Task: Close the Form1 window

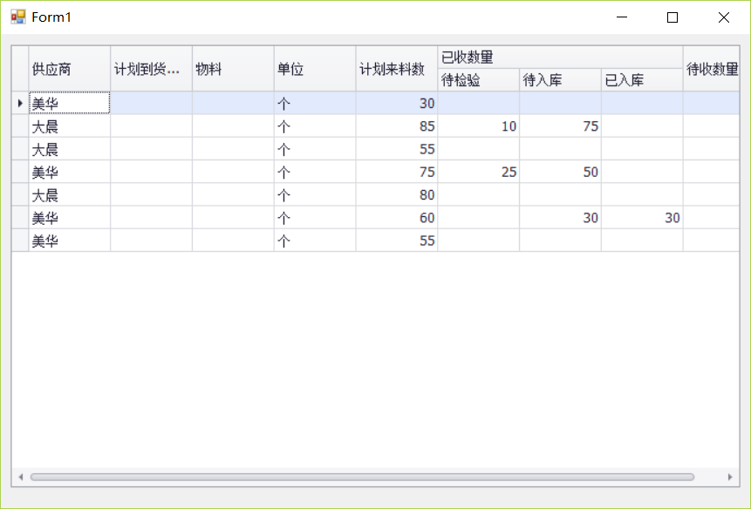Action: coord(724,17)
